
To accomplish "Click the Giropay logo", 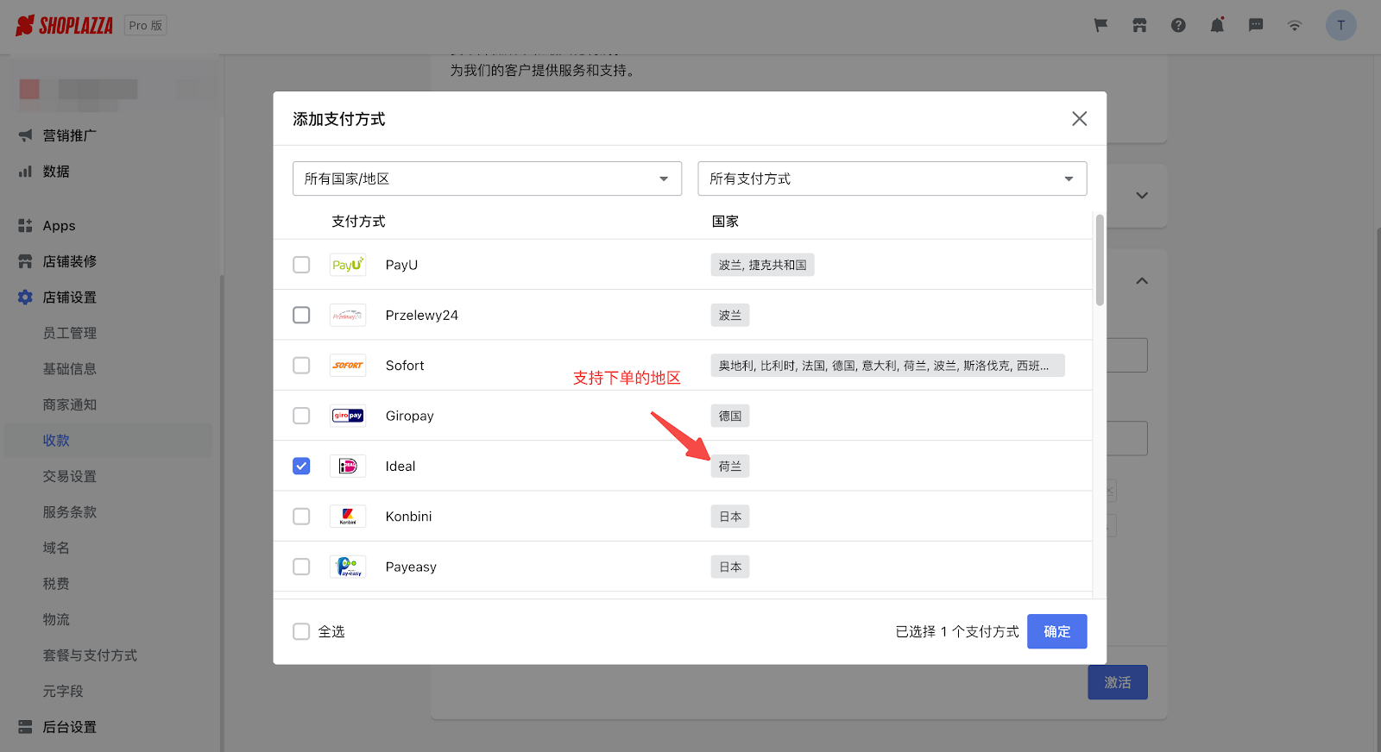I will tap(348, 416).
